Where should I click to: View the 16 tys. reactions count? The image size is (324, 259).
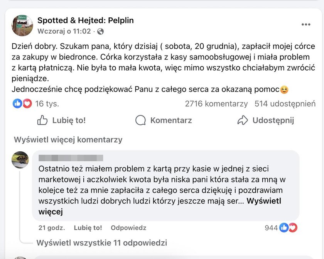(47, 104)
